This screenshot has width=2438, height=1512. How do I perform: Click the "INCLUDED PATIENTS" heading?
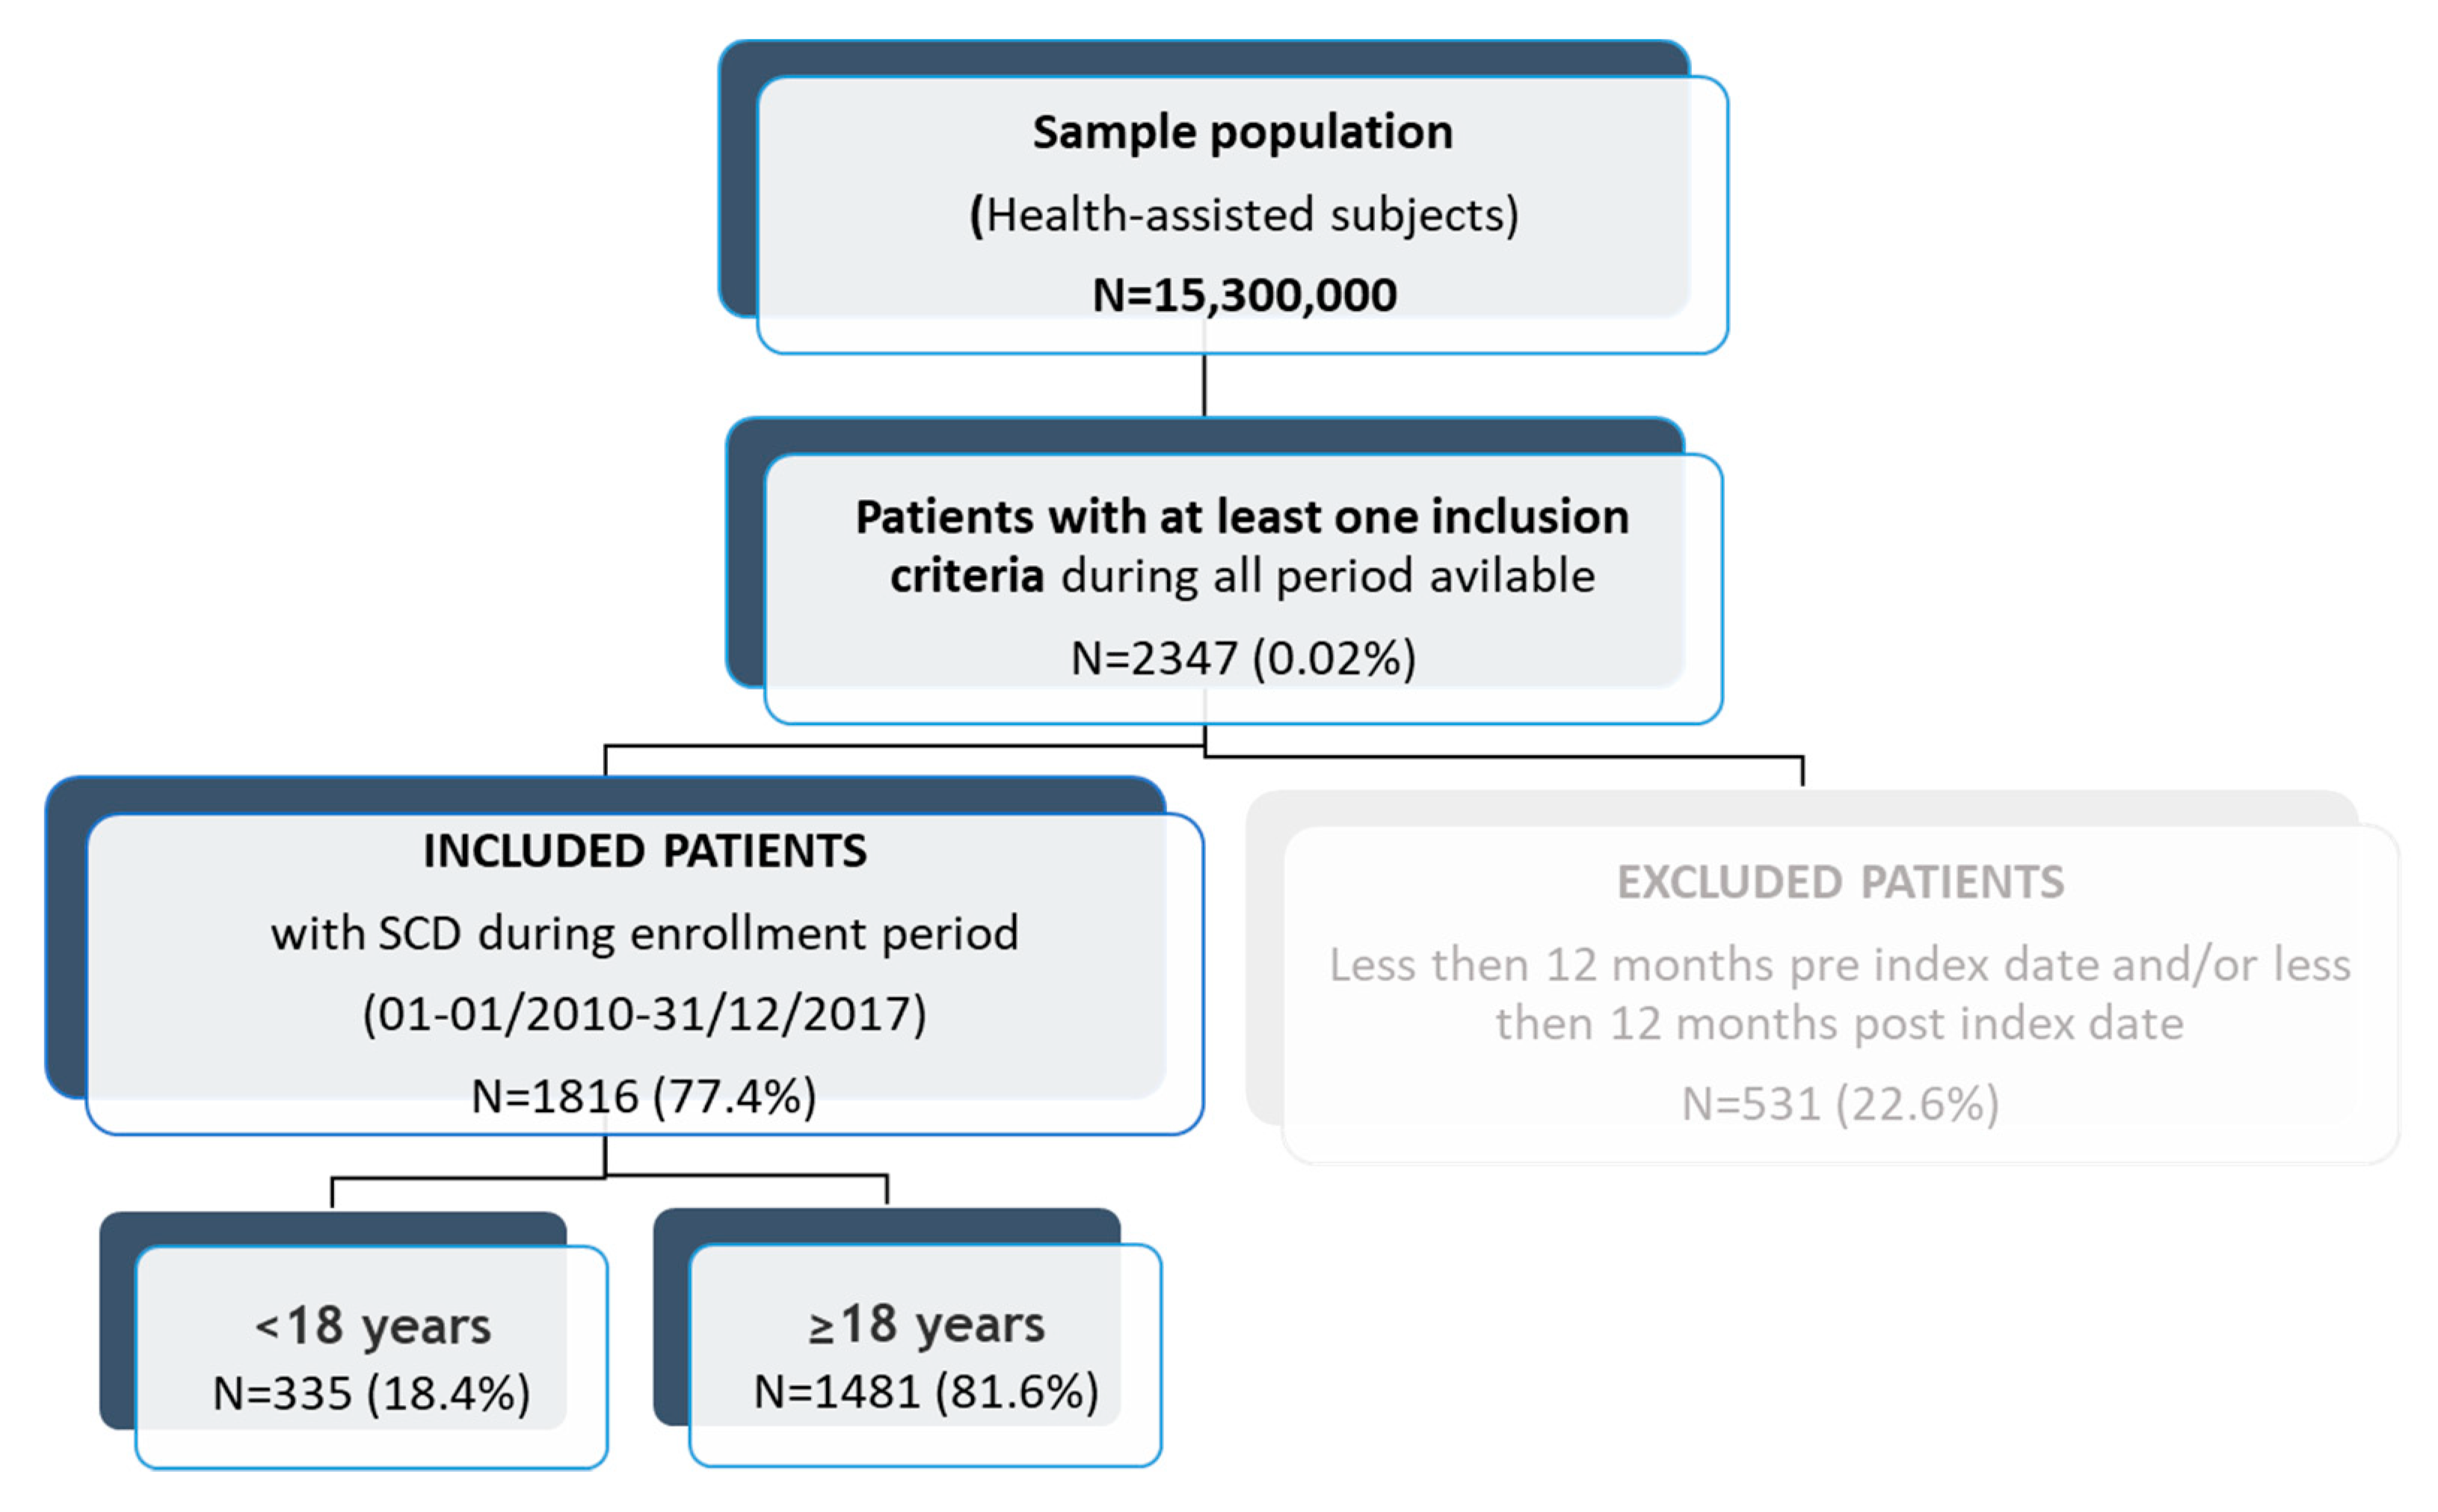click(645, 851)
